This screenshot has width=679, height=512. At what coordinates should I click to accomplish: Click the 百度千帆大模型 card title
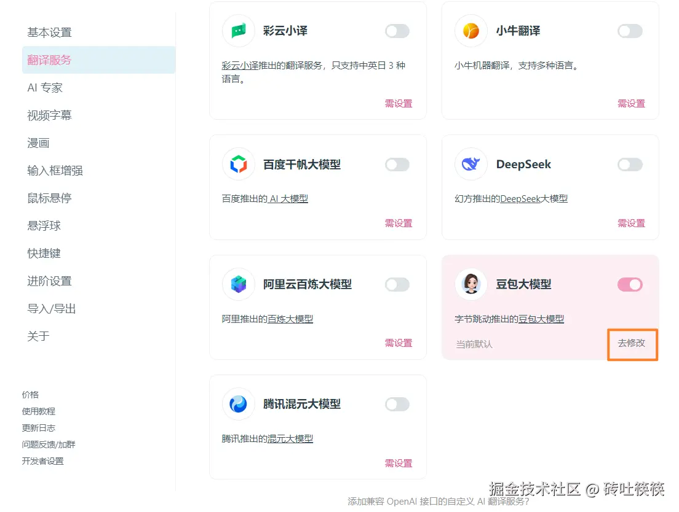[x=302, y=165]
